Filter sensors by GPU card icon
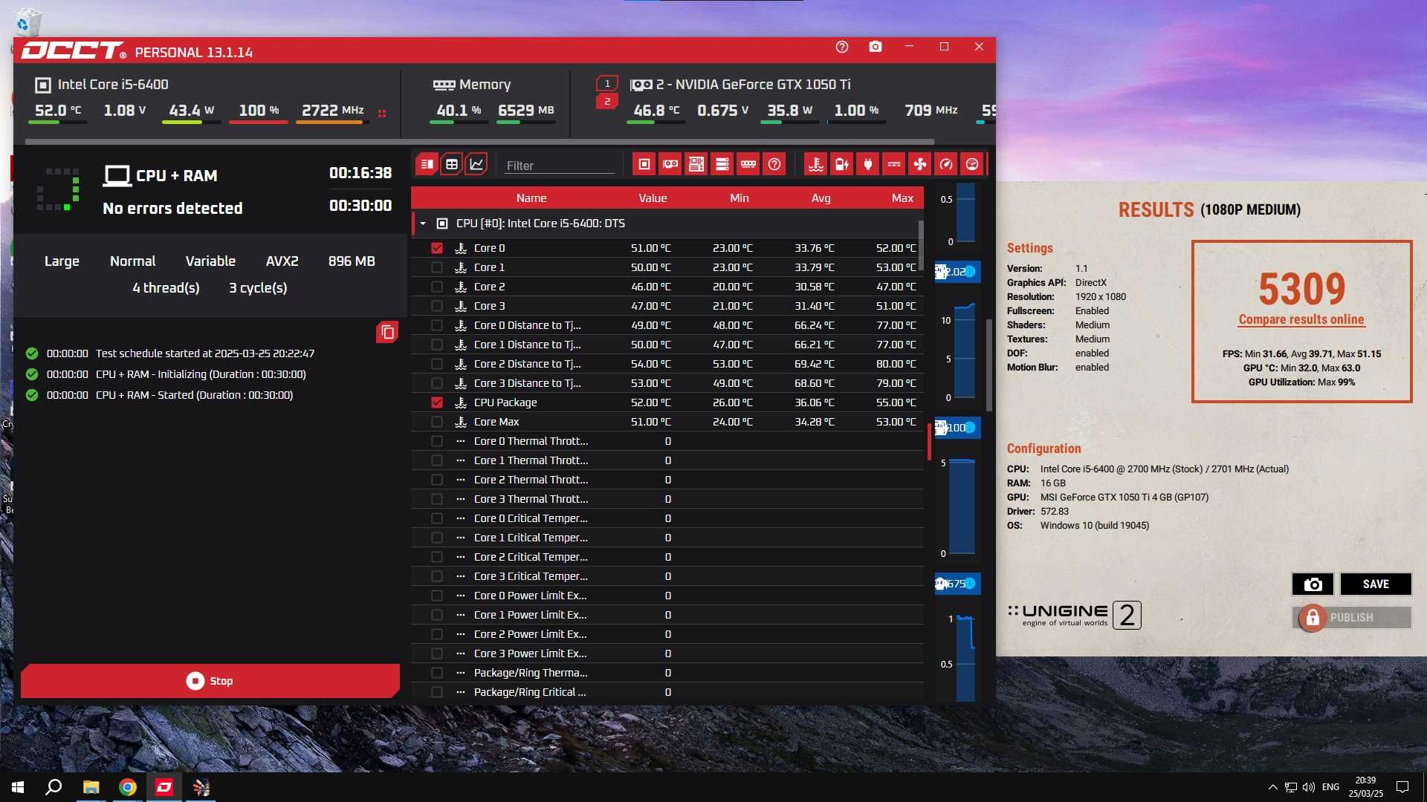The image size is (1427, 802). 670,164
